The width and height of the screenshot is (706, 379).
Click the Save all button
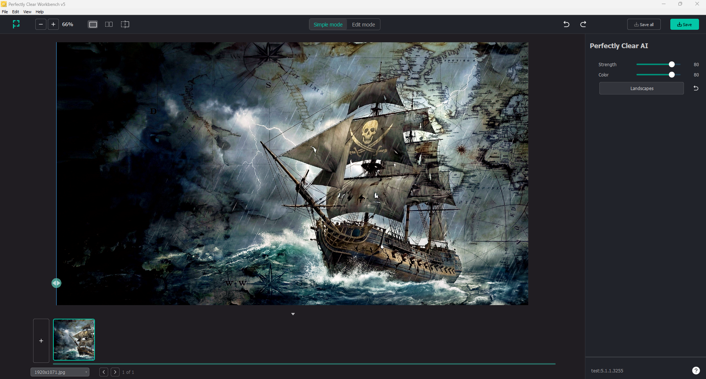[x=644, y=24]
